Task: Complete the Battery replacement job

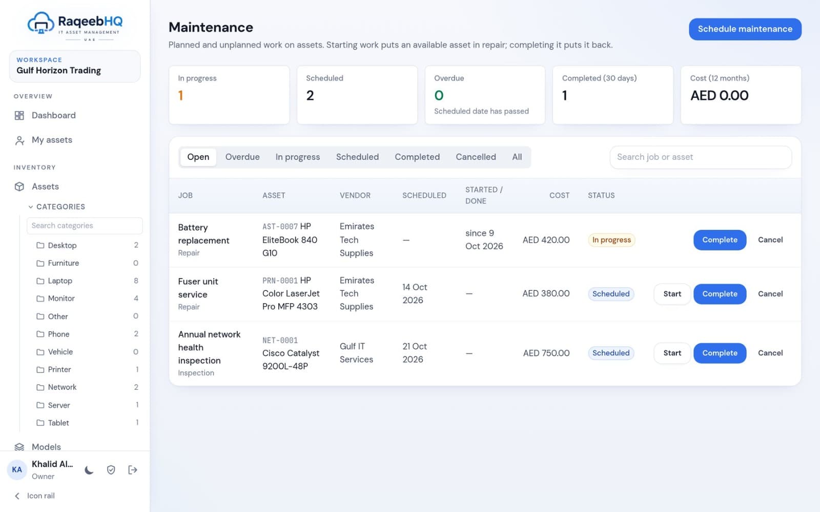Action: [720, 240]
